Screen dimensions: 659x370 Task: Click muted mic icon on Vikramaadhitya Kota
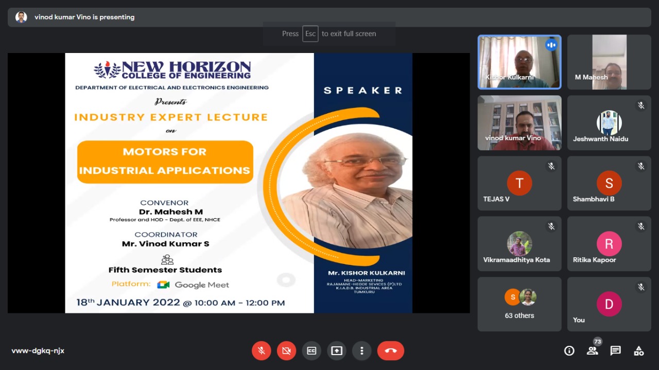[x=551, y=226]
